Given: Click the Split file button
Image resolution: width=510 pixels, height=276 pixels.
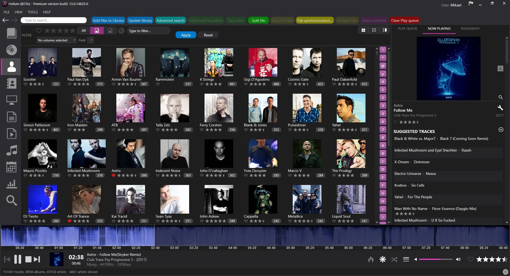Looking at the screenshot, I should (258, 20).
